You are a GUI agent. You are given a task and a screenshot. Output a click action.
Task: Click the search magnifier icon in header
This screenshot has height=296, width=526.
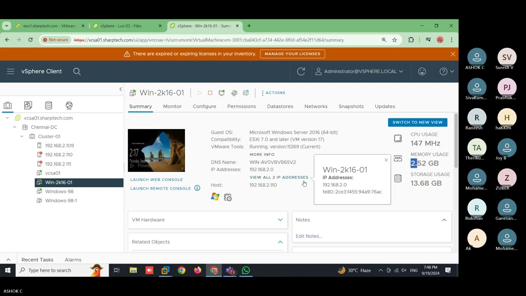[x=77, y=72]
